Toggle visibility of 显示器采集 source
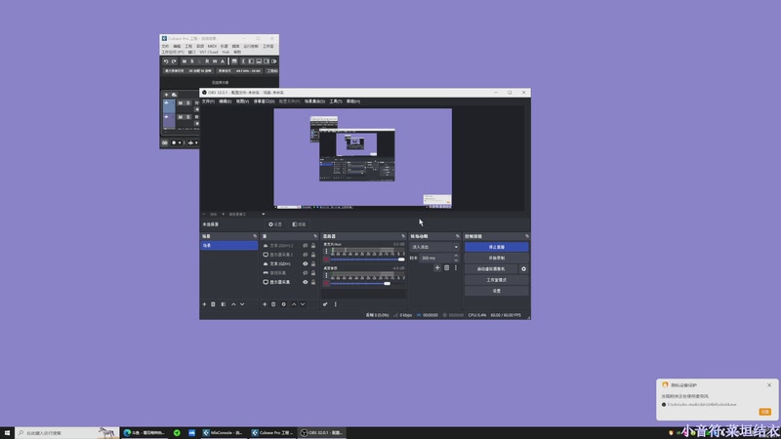781x439 pixels. click(305, 282)
